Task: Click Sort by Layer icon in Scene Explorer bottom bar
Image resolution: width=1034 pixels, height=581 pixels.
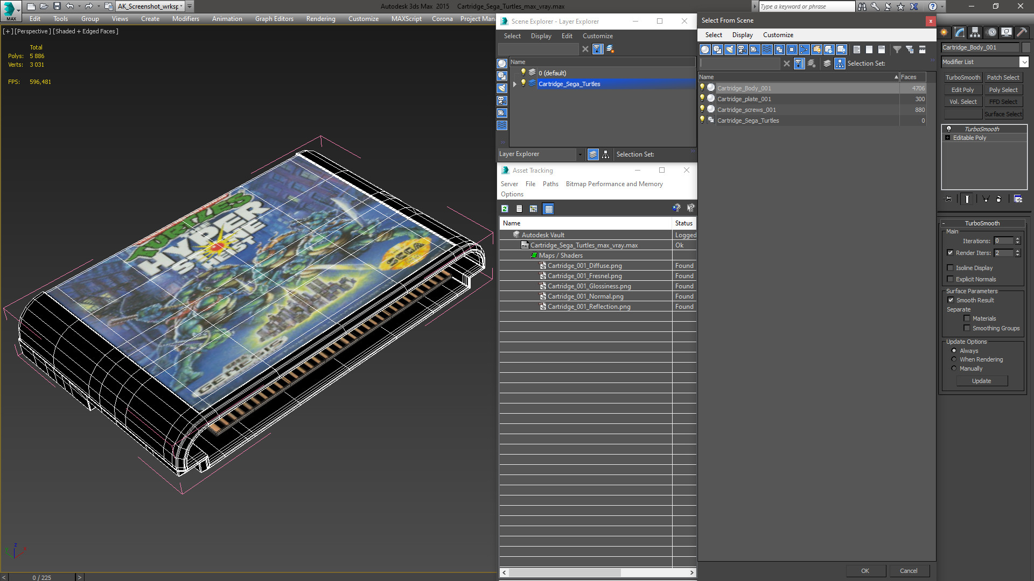Action: point(593,154)
